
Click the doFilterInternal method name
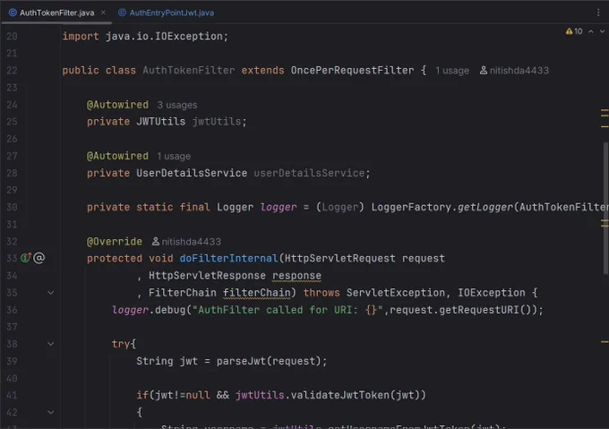228,258
